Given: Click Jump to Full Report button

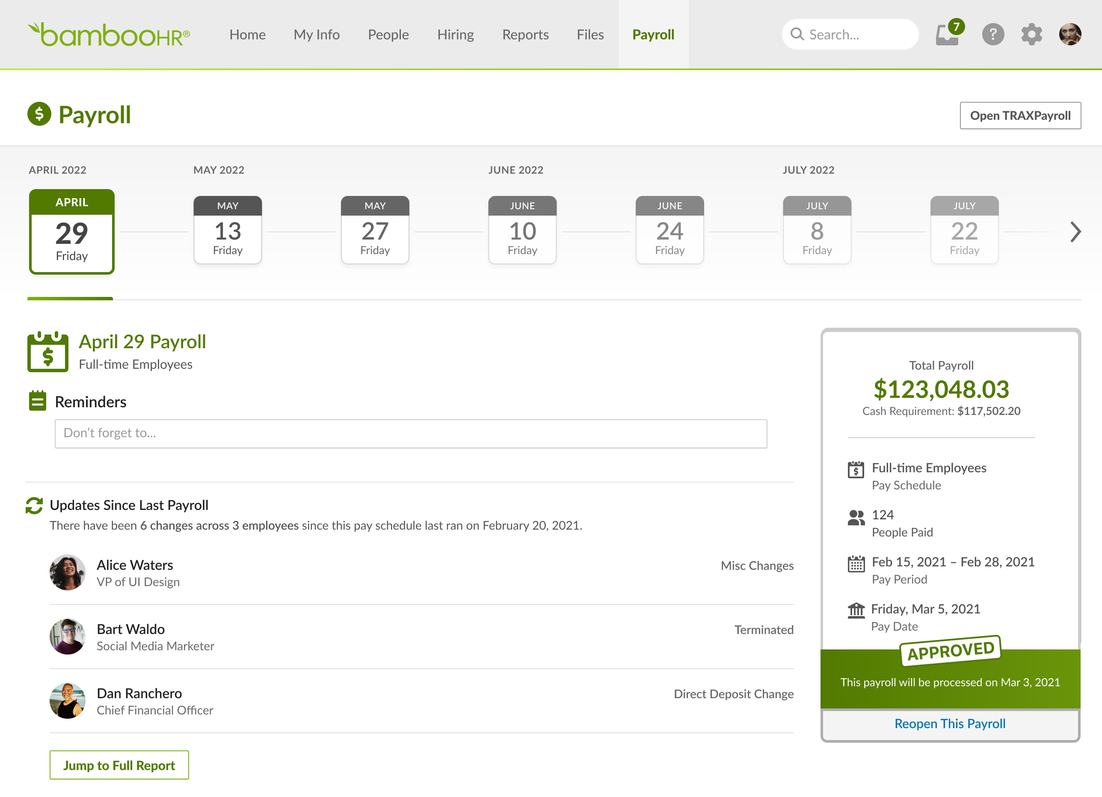Looking at the screenshot, I should click(119, 765).
